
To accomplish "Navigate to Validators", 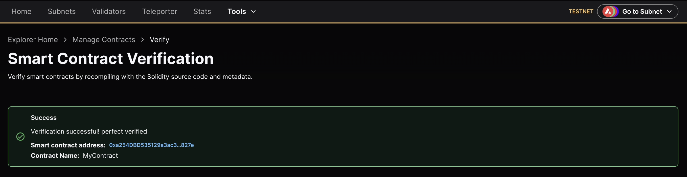I will coord(108,11).
